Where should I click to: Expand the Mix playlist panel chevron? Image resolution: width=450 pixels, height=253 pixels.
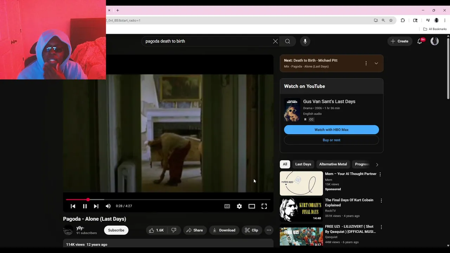click(376, 63)
